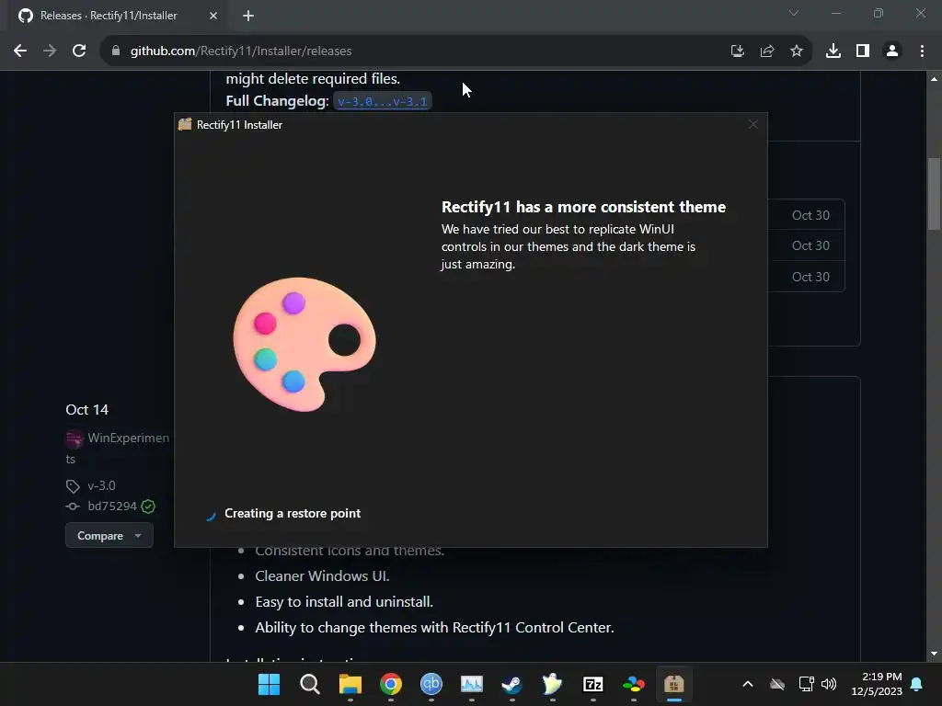Open Chrome downloads icon

coord(833,51)
